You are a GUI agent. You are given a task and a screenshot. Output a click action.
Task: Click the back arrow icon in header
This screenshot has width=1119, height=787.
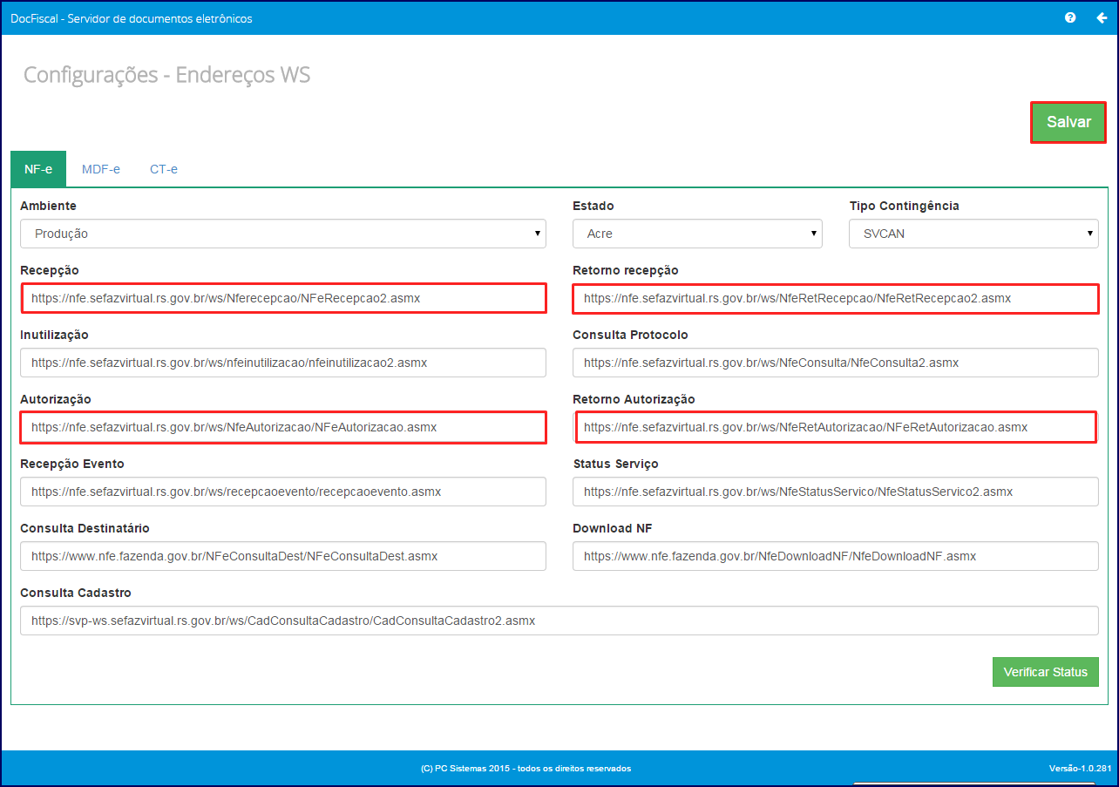pos(1101,17)
